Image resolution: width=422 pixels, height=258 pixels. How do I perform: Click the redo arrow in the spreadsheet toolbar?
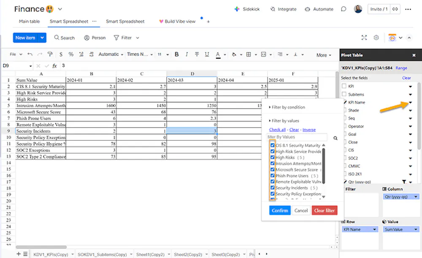40,54
